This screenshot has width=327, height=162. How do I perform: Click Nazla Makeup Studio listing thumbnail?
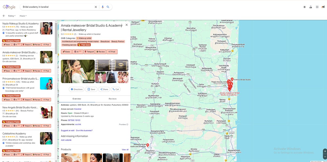click(x=46, y=28)
